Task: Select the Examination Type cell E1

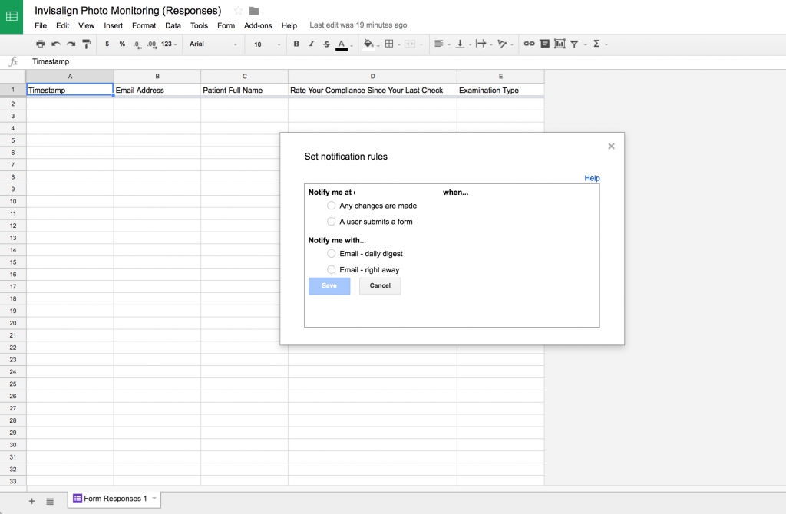Action: 500,91
